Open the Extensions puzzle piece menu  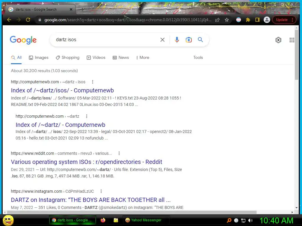[248, 20]
